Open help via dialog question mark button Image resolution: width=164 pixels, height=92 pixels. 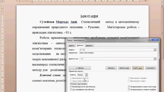tap(150, 40)
